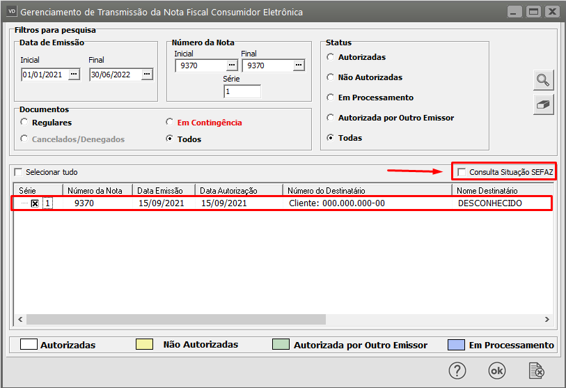This screenshot has width=566, height=388.
Task: Select the Autorizadas status radio button
Action: click(331, 57)
